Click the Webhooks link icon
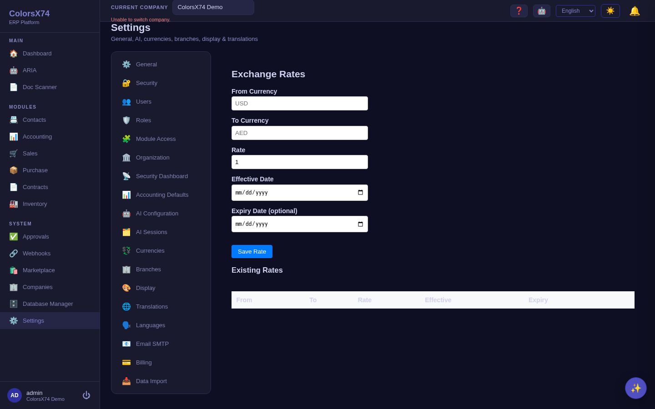 pyautogui.click(x=14, y=254)
